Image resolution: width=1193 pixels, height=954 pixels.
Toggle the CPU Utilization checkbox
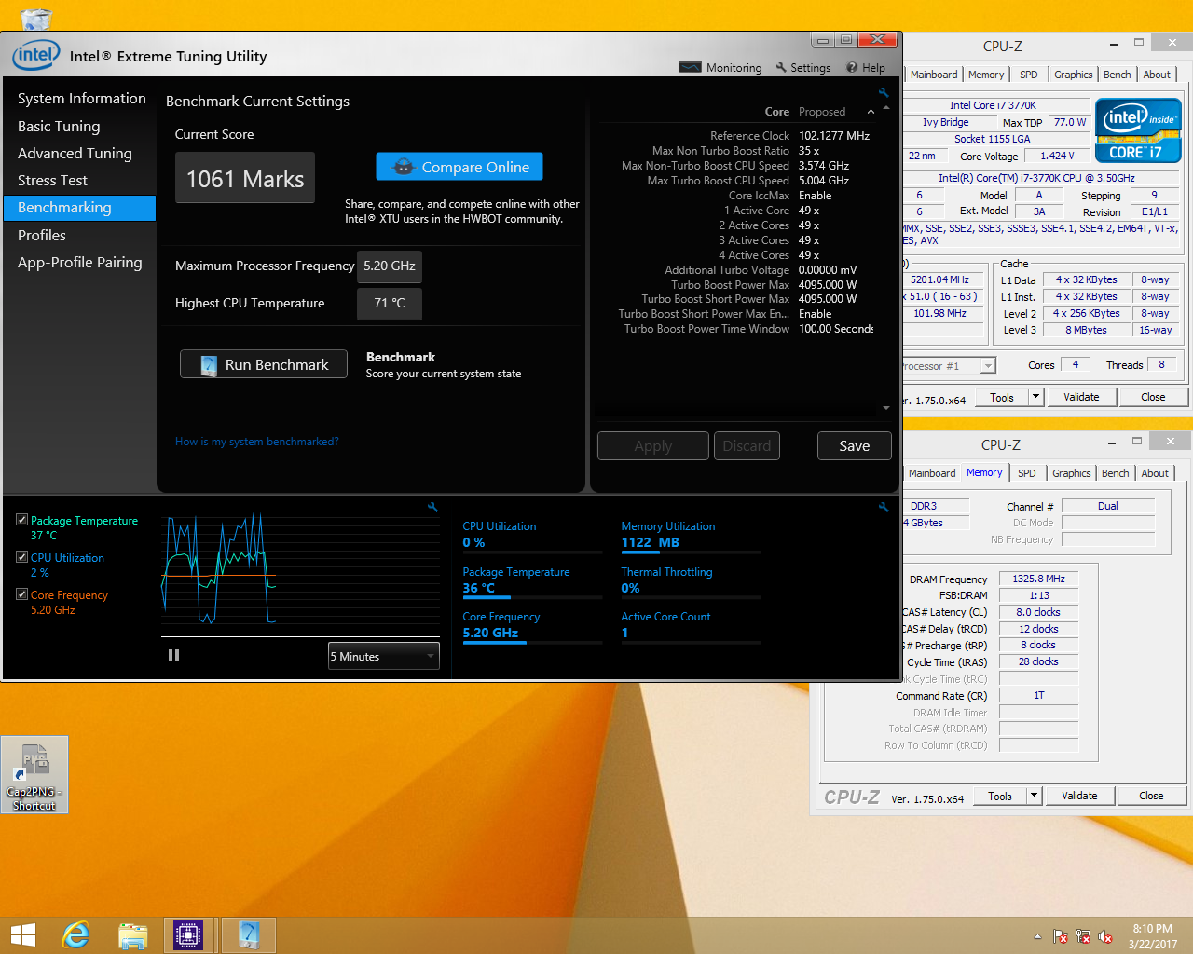pyautogui.click(x=22, y=557)
